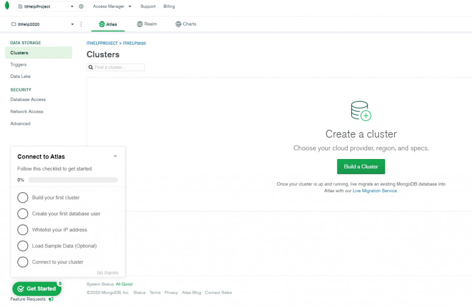
Task: Open Advanced security settings
Action: (x=20, y=124)
